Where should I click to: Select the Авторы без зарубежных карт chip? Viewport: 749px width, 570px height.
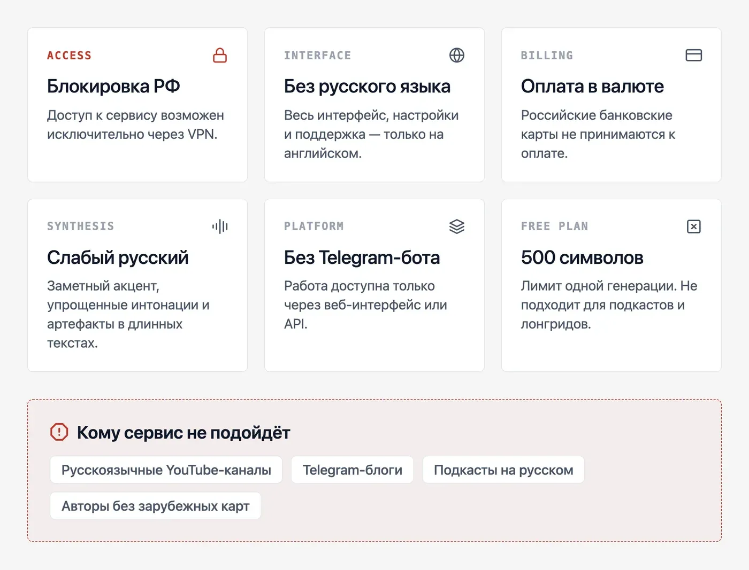(x=156, y=506)
